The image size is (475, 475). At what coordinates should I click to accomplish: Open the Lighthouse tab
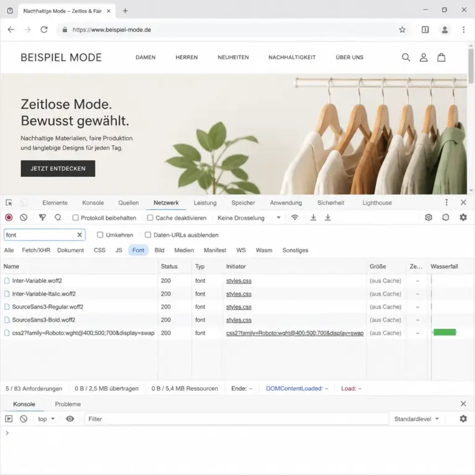(x=377, y=203)
